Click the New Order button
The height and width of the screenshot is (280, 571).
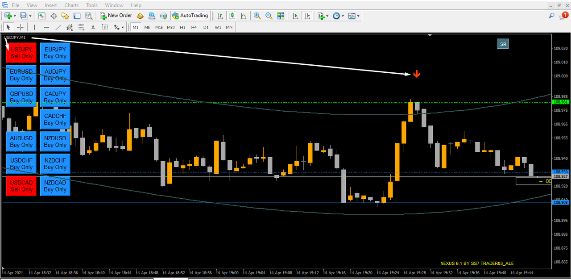(116, 16)
